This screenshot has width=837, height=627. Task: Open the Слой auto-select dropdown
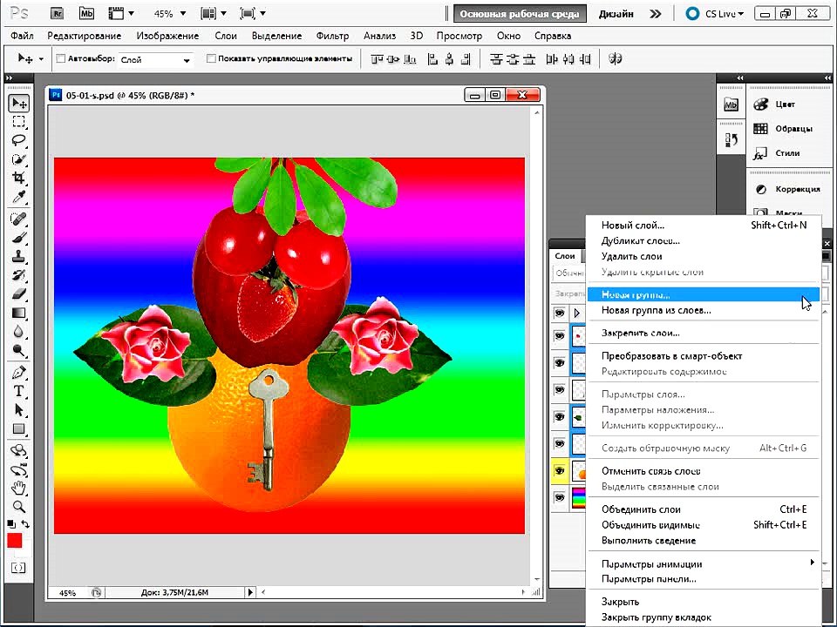tap(155, 60)
